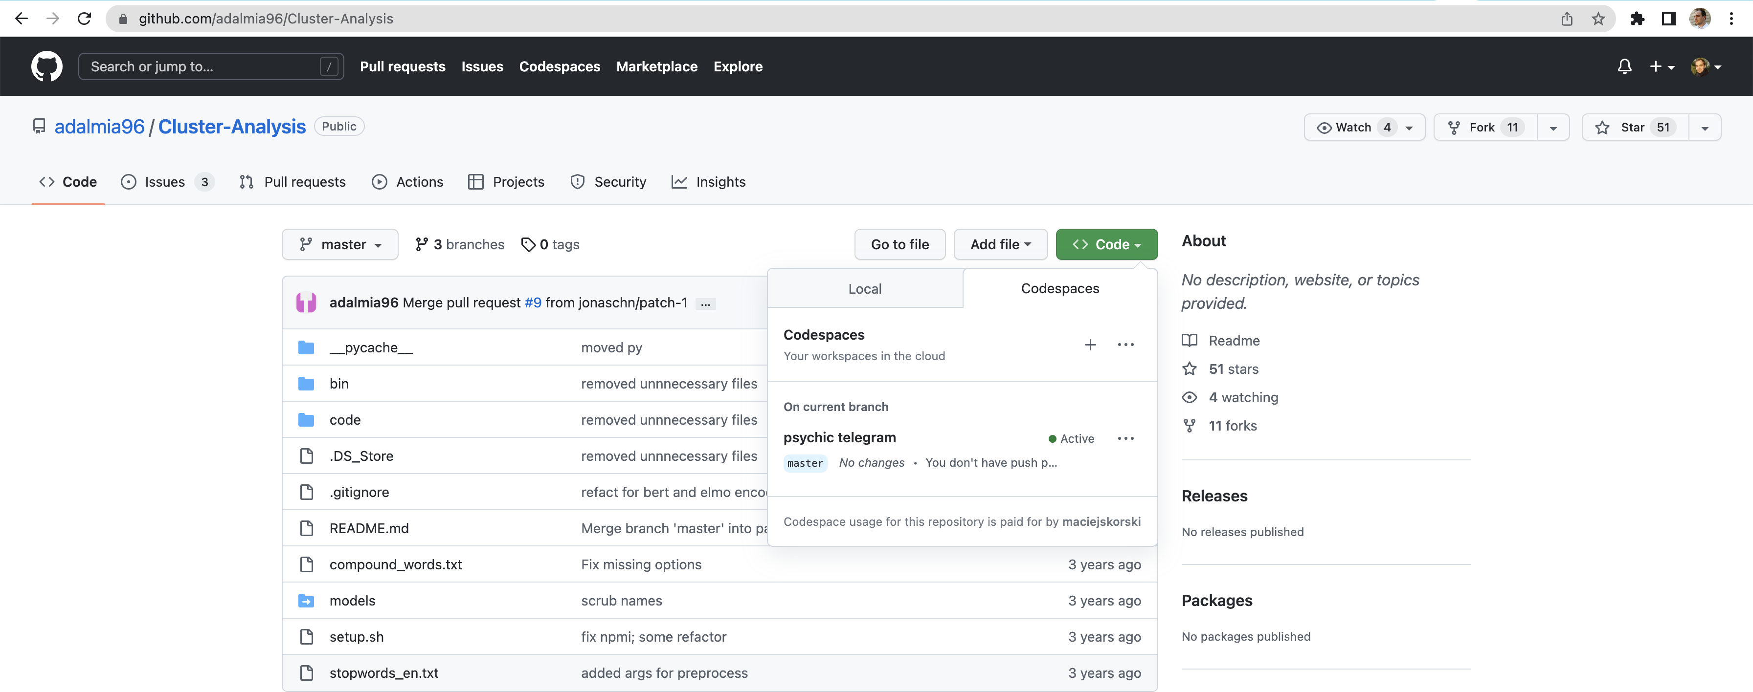Viewport: 1753px width, 692px height.
Task: Open Codespaces section options ellipsis
Action: (x=1125, y=345)
